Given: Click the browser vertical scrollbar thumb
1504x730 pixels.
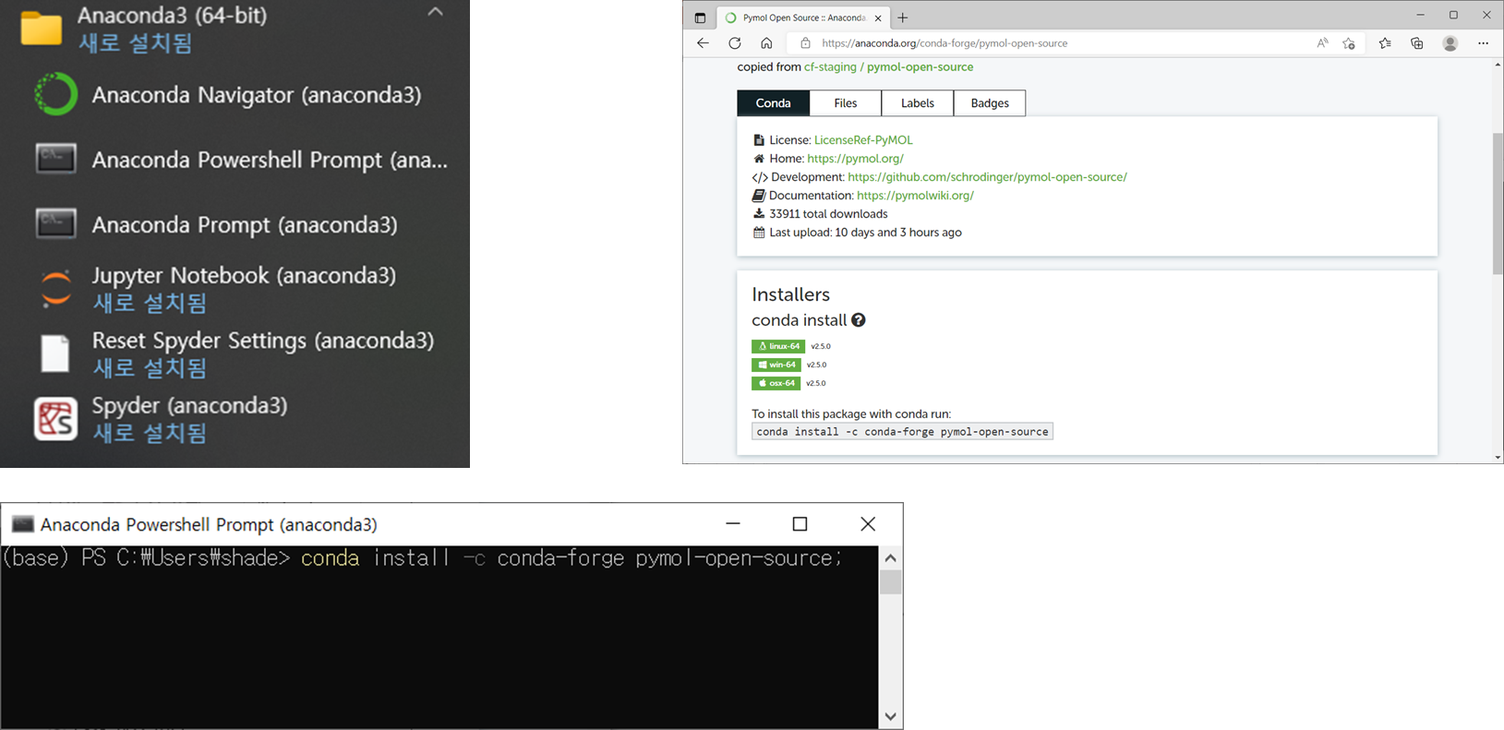Looking at the screenshot, I should coord(1498,204).
